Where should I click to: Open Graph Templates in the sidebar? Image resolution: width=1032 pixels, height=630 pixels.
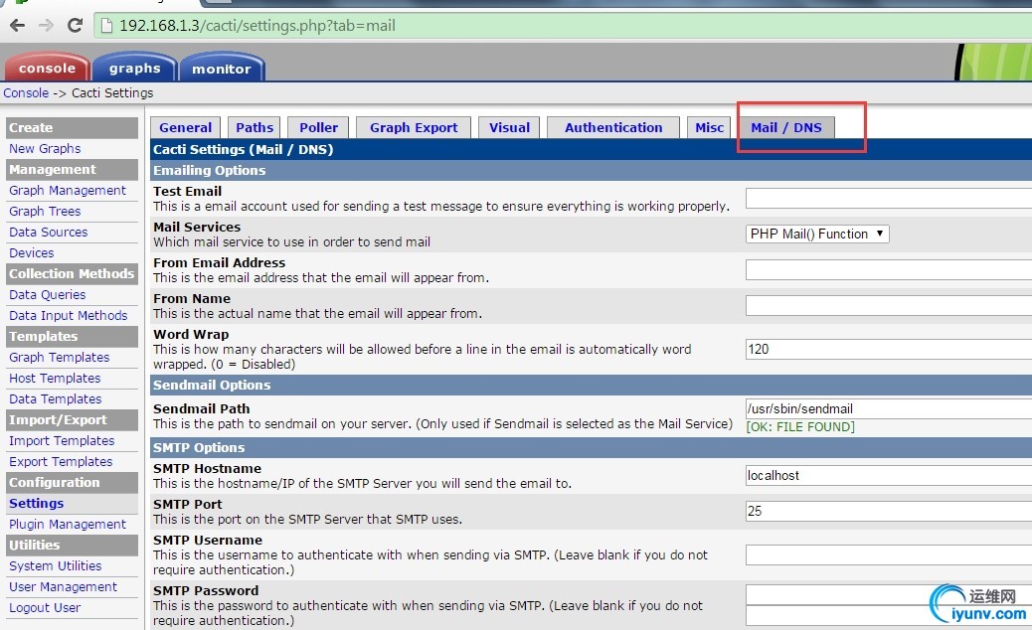pyautogui.click(x=60, y=357)
